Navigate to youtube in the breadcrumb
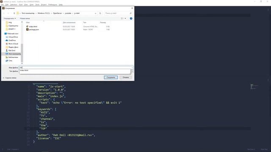The width and height of the screenshot is (271, 152). click(x=68, y=13)
